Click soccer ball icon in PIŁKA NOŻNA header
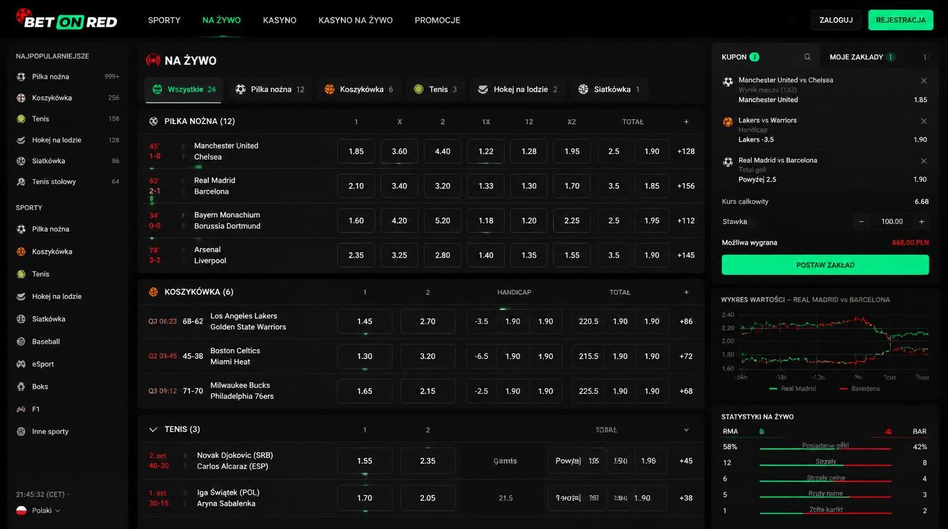Screen dimensions: 948x529 [x=154, y=121]
